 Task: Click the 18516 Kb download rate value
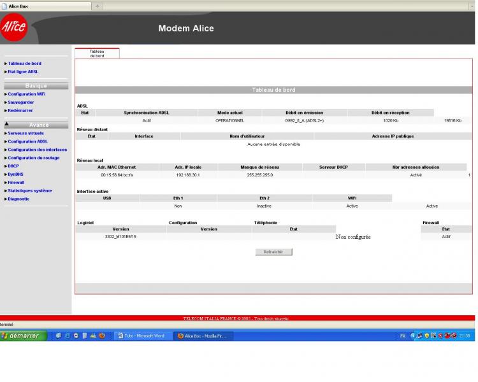tap(453, 120)
